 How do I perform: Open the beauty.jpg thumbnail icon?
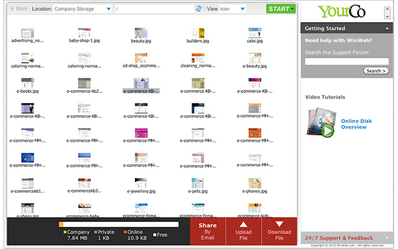(141, 33)
